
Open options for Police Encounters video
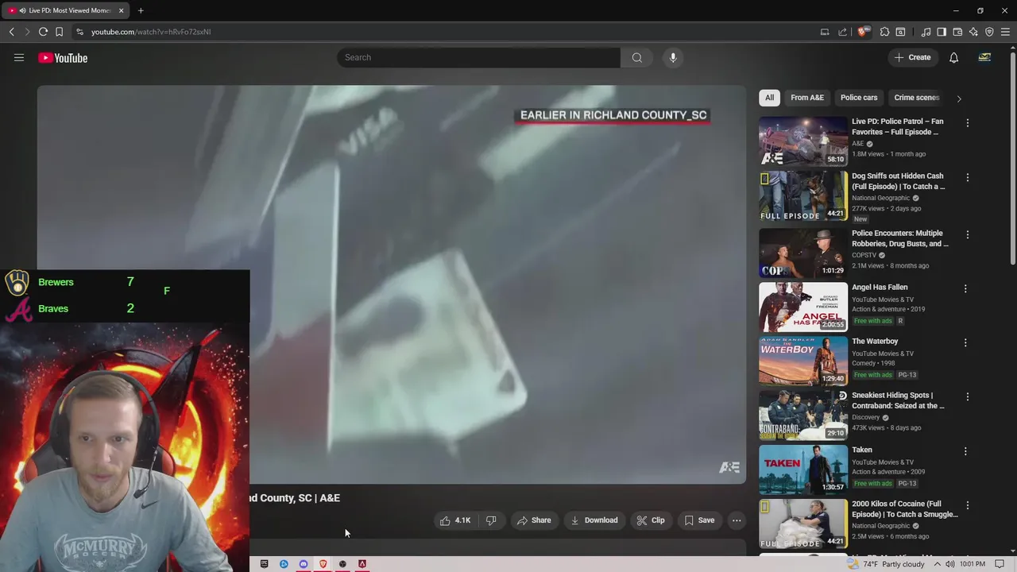coord(967,235)
